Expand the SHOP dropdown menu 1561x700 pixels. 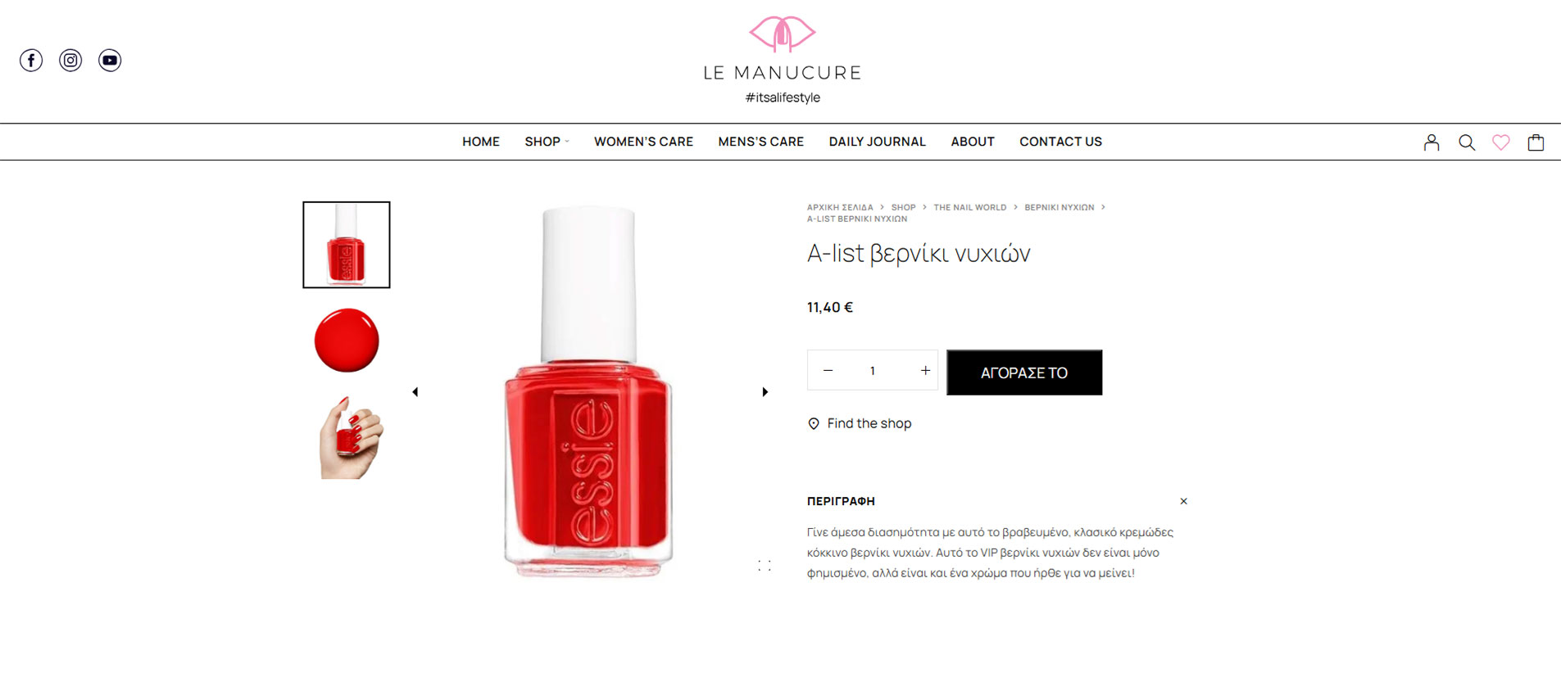[x=547, y=142]
